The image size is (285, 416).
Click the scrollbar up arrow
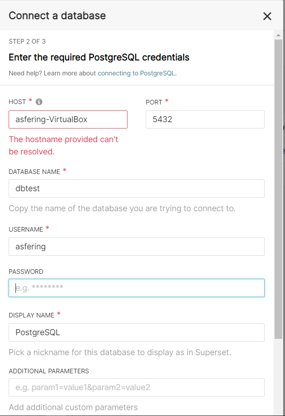[x=279, y=35]
